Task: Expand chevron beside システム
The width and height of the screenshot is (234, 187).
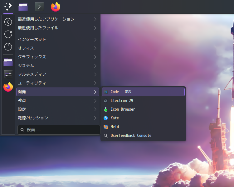Action: point(95,66)
